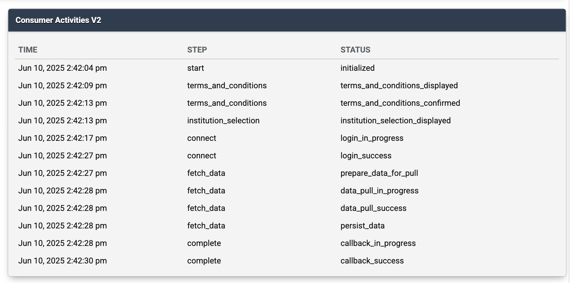The image size is (570, 283).
Task: Click the callback_in_progress status
Action: pos(378,243)
